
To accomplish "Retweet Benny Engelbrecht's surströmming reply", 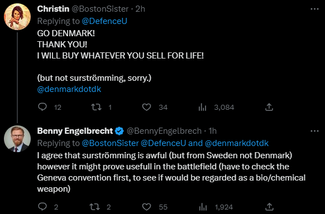I will (94, 207).
